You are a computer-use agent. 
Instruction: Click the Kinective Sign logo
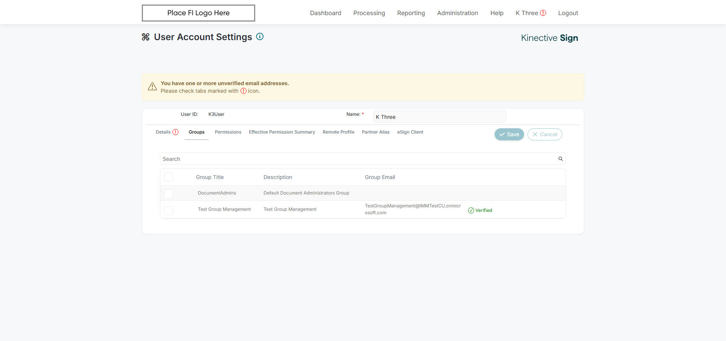point(549,38)
